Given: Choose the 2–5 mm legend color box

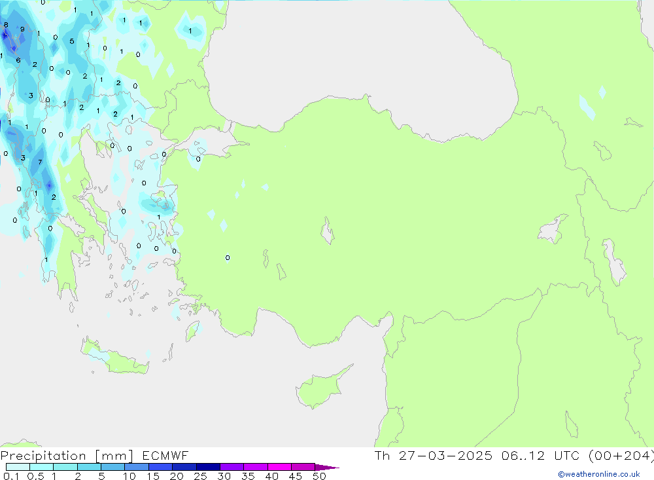Looking at the screenshot, I should (x=89, y=467).
